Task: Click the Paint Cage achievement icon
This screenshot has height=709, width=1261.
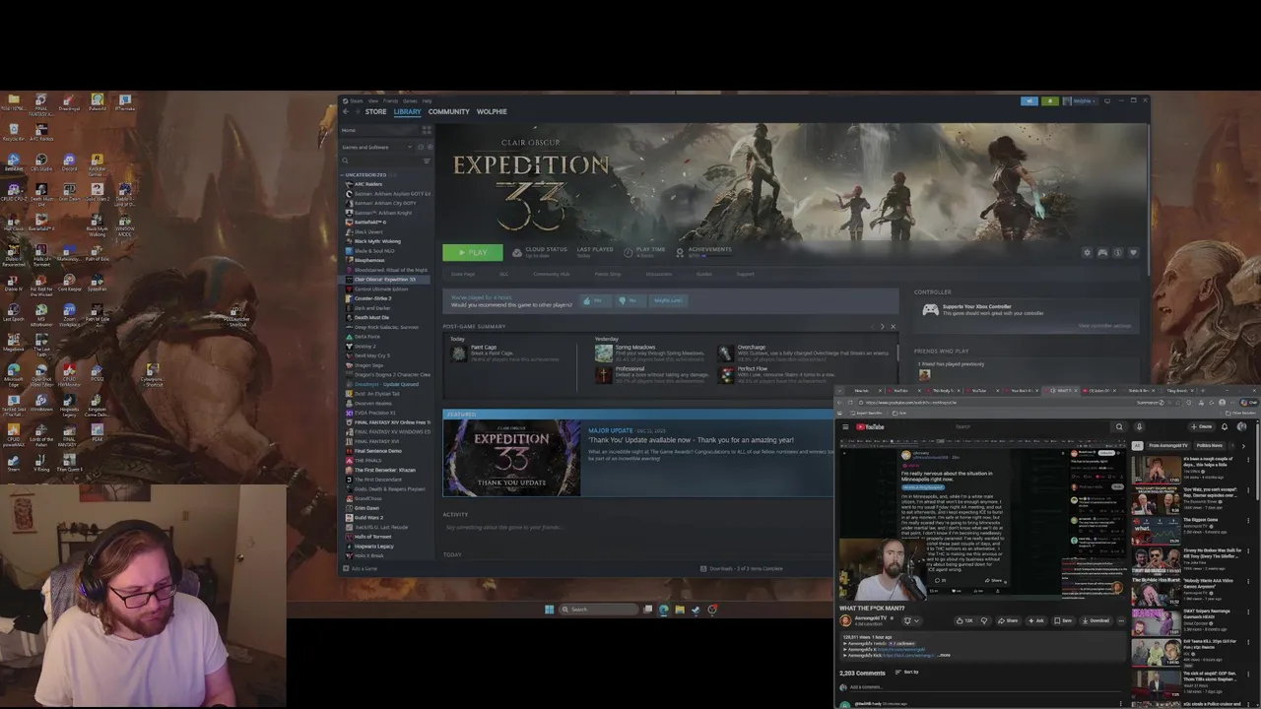Action: click(458, 354)
